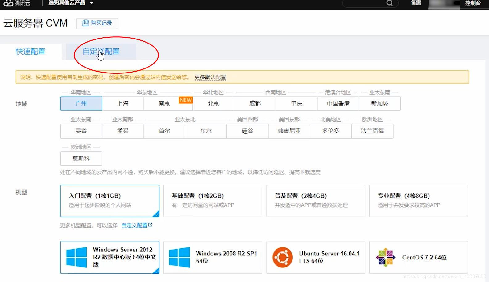Open the 更多默认配置 link
Viewport: 489px width, 282px height.
(210, 77)
